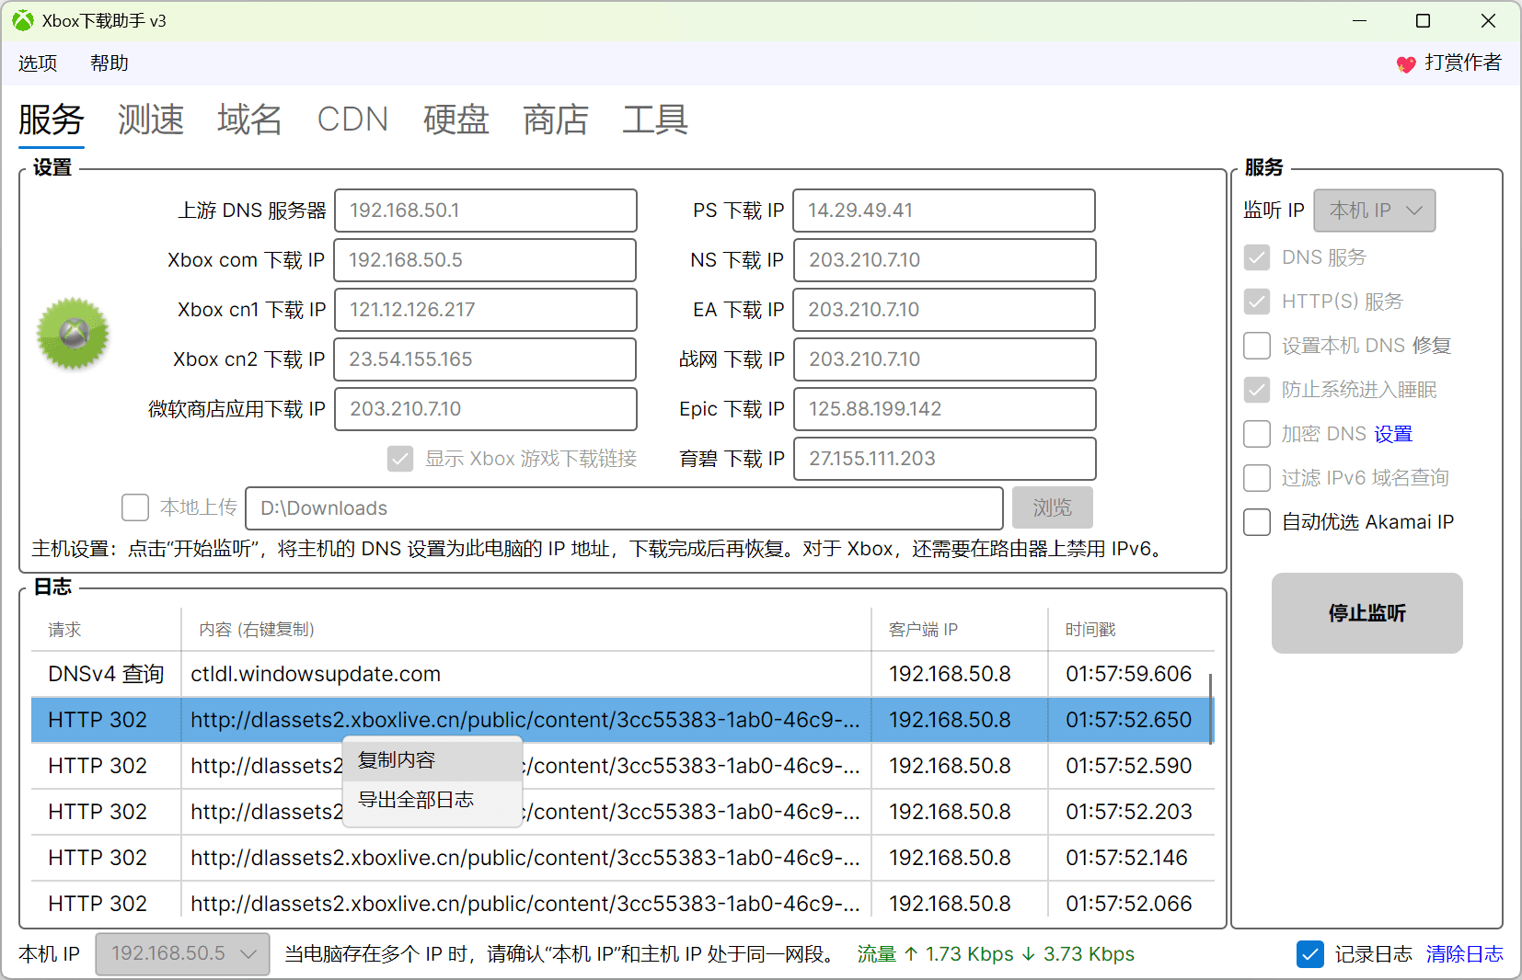The image size is (1522, 980).
Task: Click the 微软商店应用下载 IP field
Action: coord(486,409)
